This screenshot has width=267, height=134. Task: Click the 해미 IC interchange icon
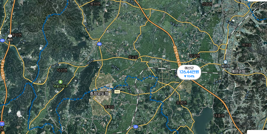coord(10,36)
